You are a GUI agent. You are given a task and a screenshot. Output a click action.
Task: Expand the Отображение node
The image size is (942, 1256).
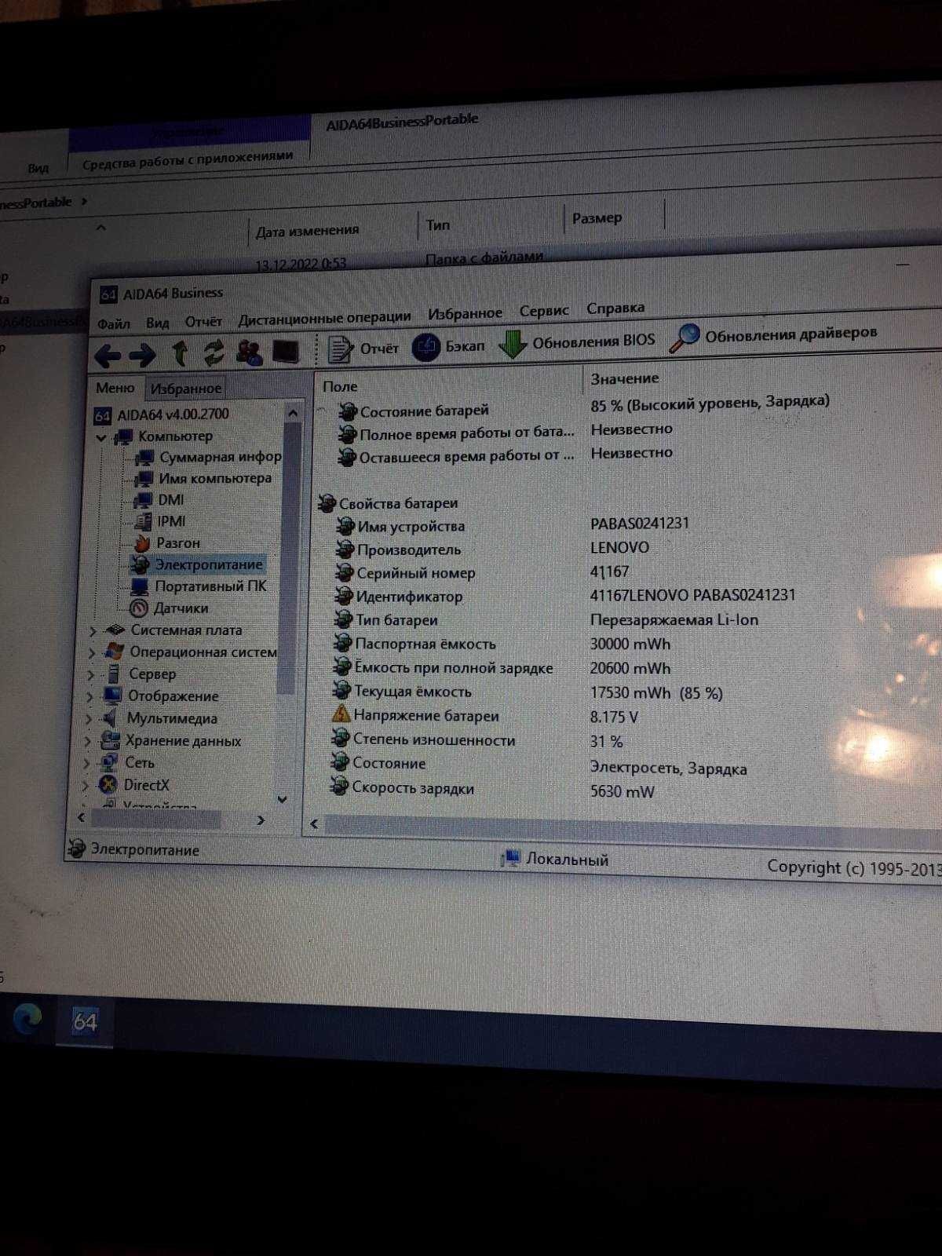pyautogui.click(x=89, y=696)
